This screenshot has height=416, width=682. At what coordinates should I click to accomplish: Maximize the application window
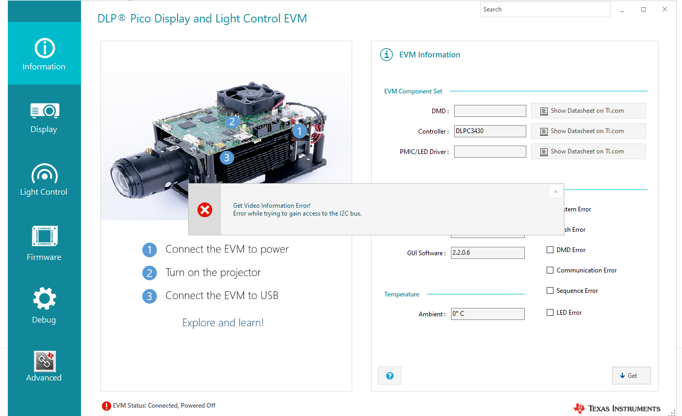point(643,9)
